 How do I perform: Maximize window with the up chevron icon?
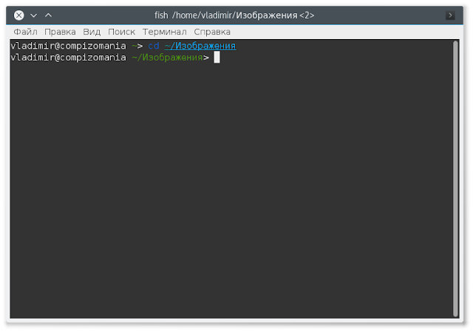tap(48, 15)
